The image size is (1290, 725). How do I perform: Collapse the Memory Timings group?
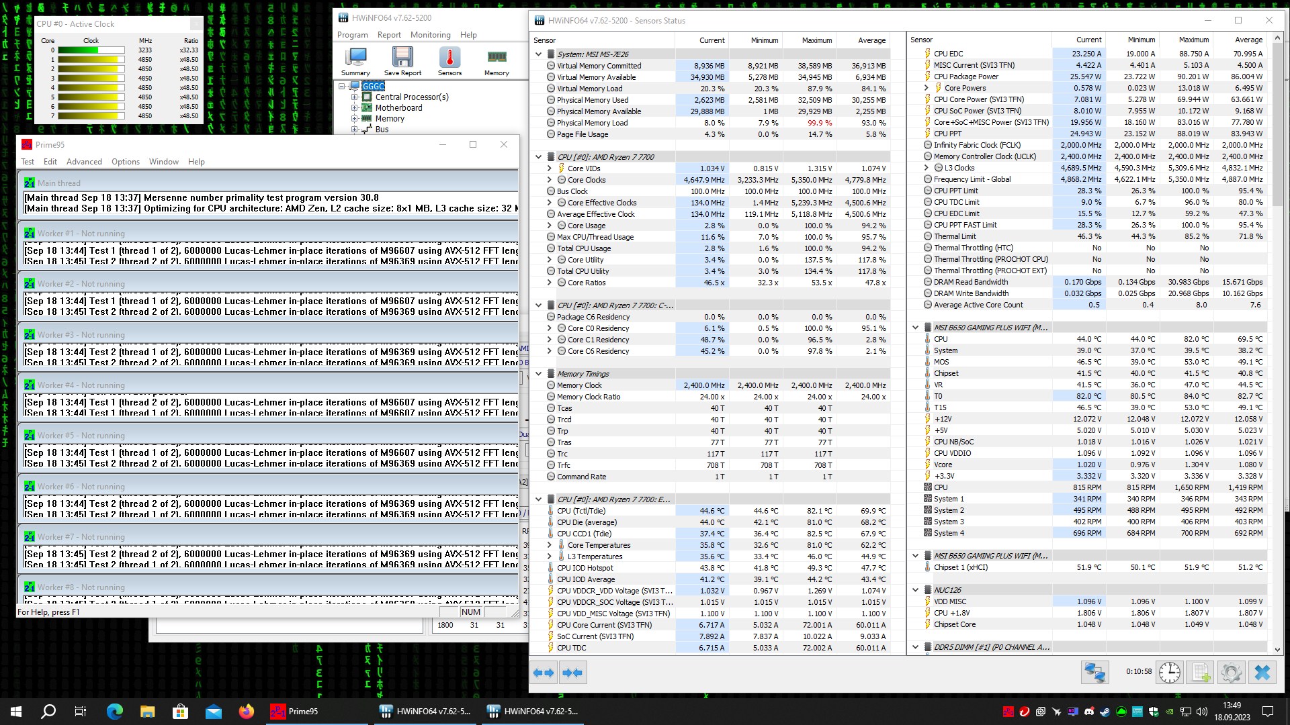(x=538, y=374)
